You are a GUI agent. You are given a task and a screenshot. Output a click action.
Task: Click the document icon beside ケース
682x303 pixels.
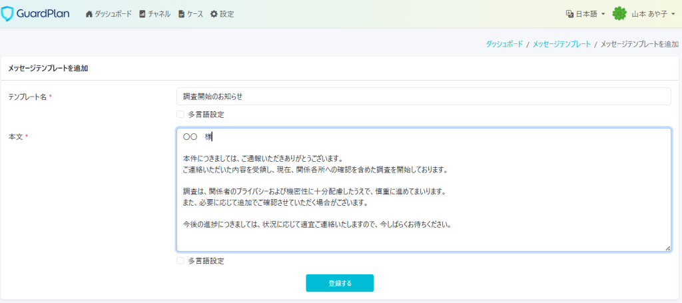[x=181, y=14]
